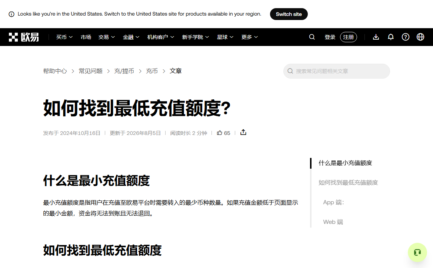Click the like count 65

point(227,133)
